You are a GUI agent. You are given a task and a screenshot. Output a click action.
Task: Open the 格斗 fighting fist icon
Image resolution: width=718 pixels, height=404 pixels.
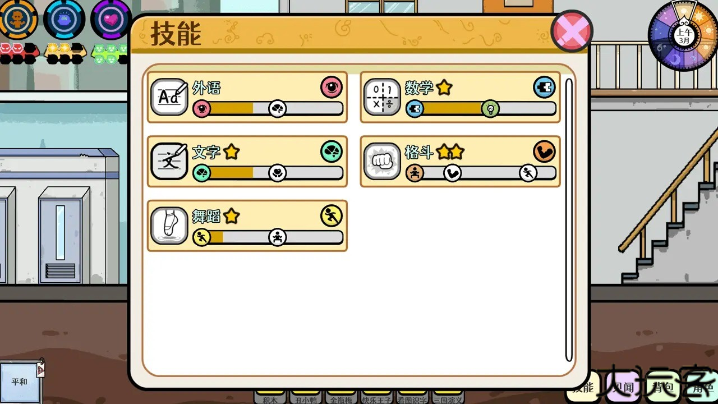pyautogui.click(x=382, y=161)
